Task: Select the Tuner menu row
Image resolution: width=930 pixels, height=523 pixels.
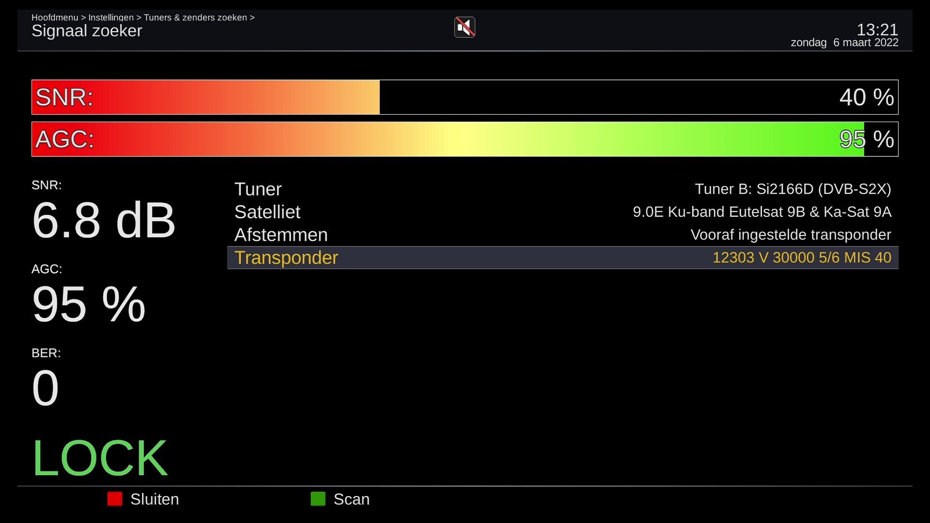Action: click(562, 189)
